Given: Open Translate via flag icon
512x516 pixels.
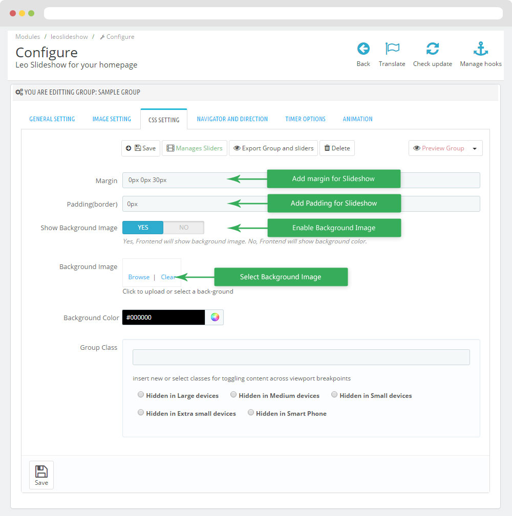Looking at the screenshot, I should 392,49.
